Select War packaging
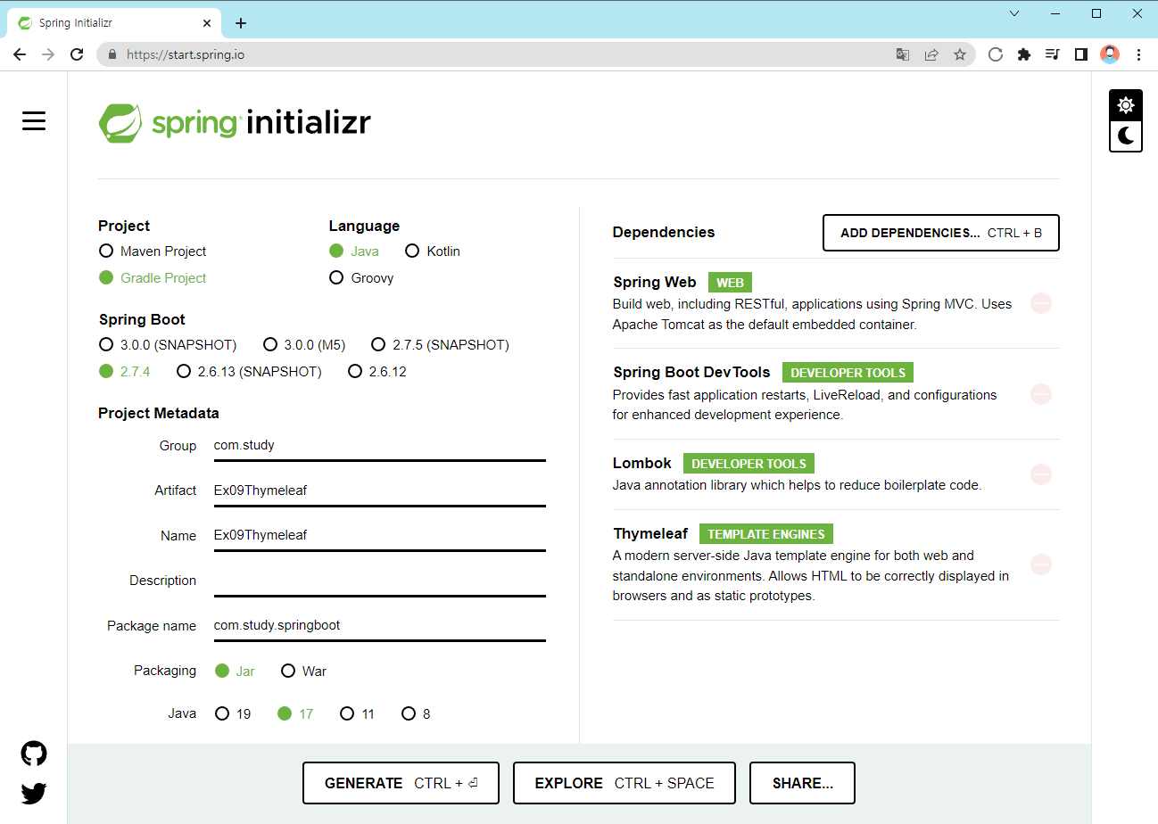This screenshot has width=1158, height=824. tap(304, 671)
